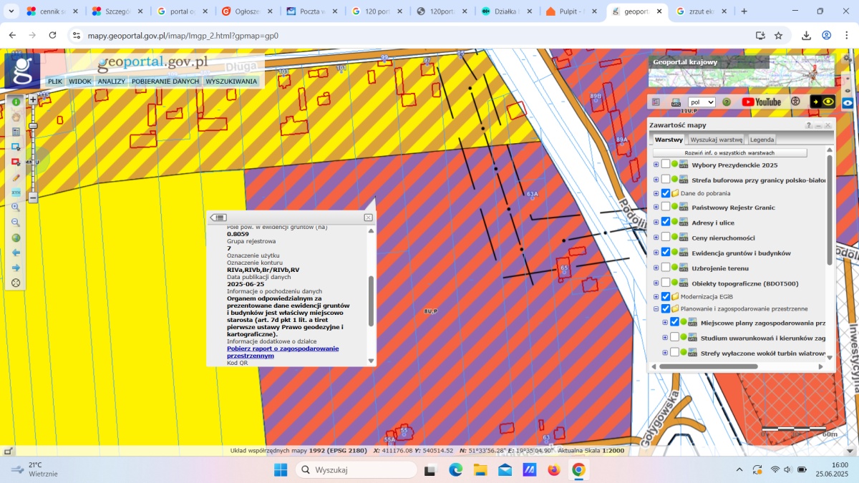
Task: Click the zoom slider plus button
Action: pos(33,100)
